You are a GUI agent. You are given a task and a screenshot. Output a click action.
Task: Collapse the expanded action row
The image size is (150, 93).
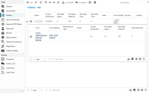click(x=27, y=21)
